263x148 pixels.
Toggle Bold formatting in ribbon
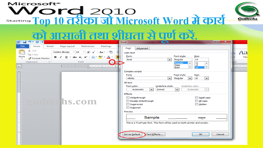coord(55,57)
